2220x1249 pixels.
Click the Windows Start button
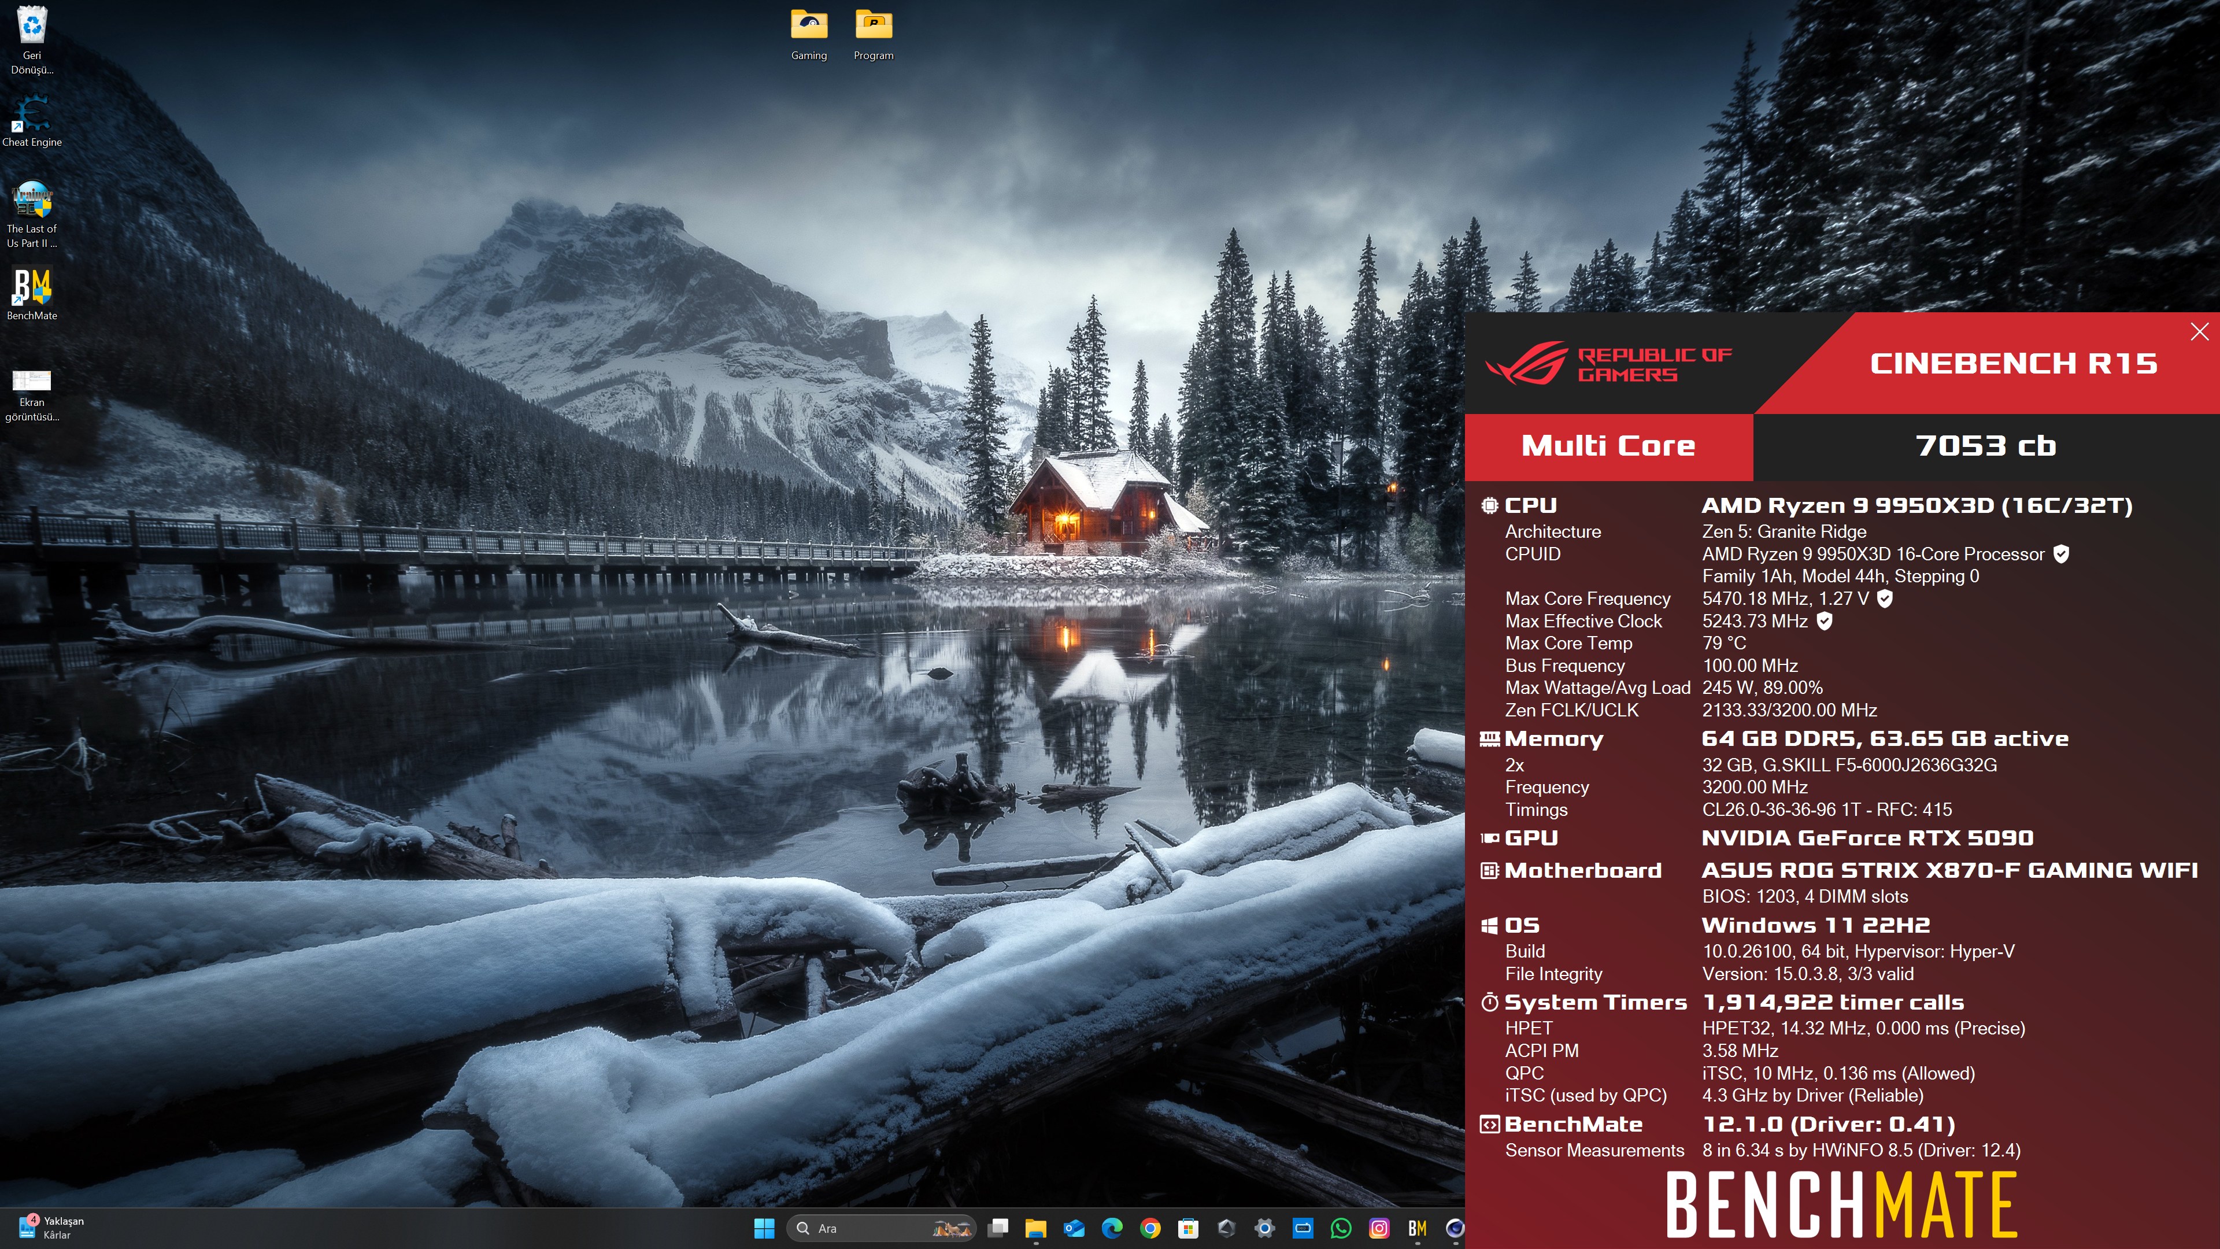pyautogui.click(x=764, y=1228)
